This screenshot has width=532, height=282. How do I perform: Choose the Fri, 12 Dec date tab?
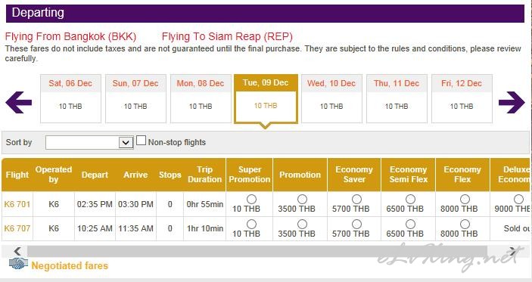pyautogui.click(x=462, y=98)
